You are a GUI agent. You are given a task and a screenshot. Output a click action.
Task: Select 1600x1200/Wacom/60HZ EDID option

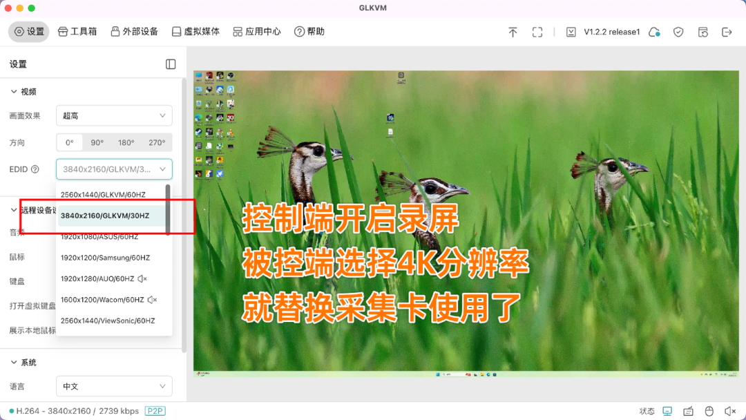pyautogui.click(x=111, y=300)
